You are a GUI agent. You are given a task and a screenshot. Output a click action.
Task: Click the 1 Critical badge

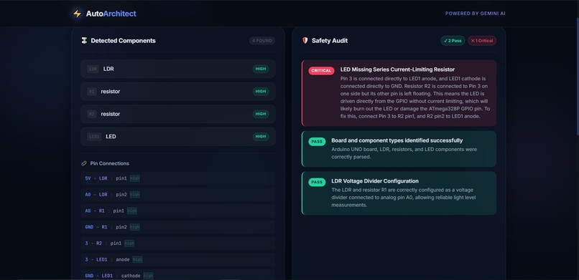[x=482, y=41]
